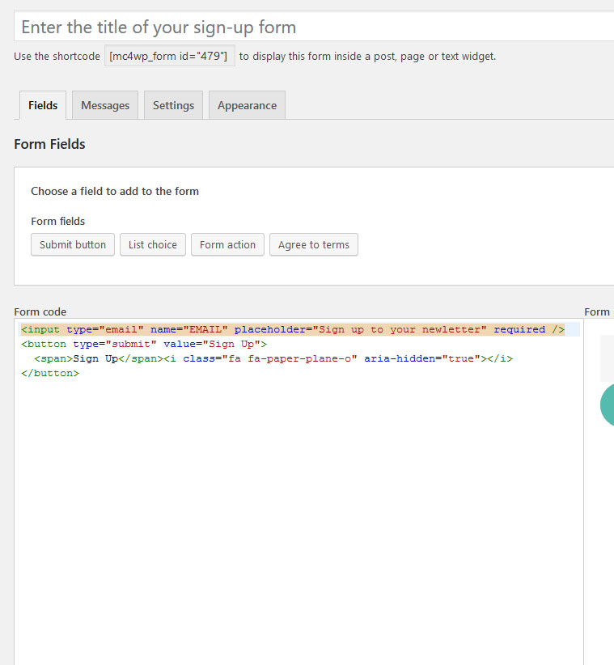Go to the Settings tab
Screen dimensions: 614x665
coord(173,105)
